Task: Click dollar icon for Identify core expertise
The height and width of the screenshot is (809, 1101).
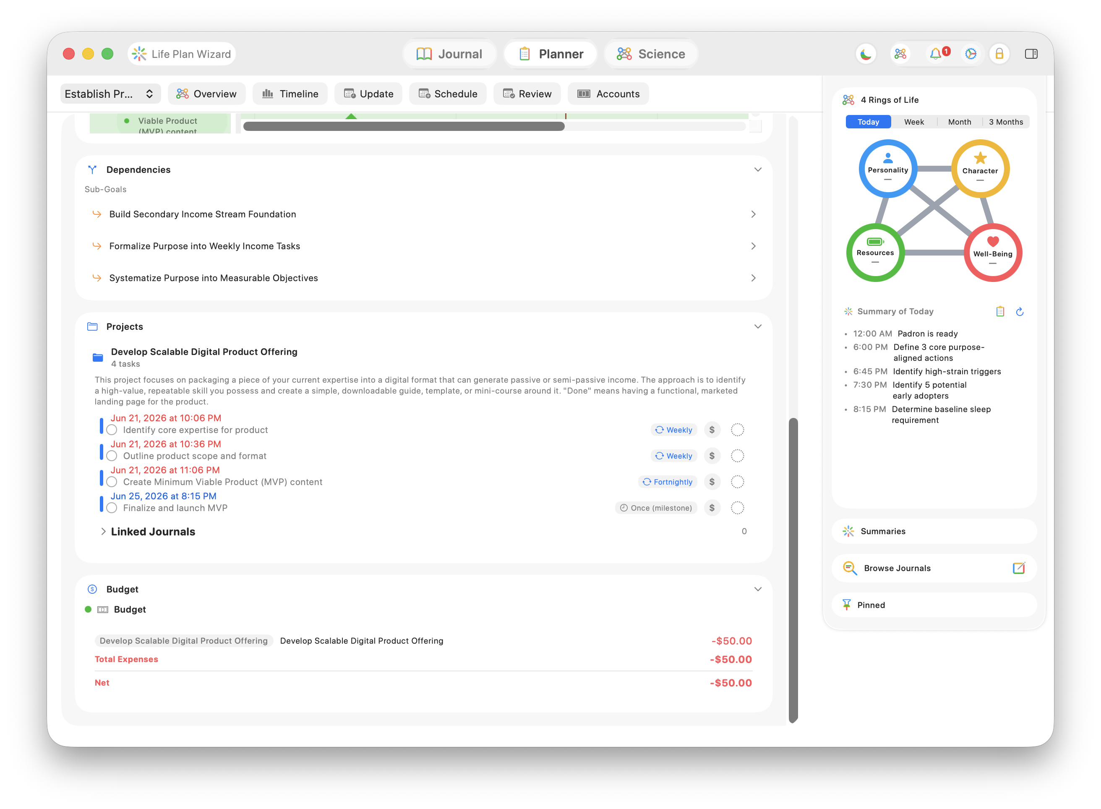Action: (x=712, y=430)
